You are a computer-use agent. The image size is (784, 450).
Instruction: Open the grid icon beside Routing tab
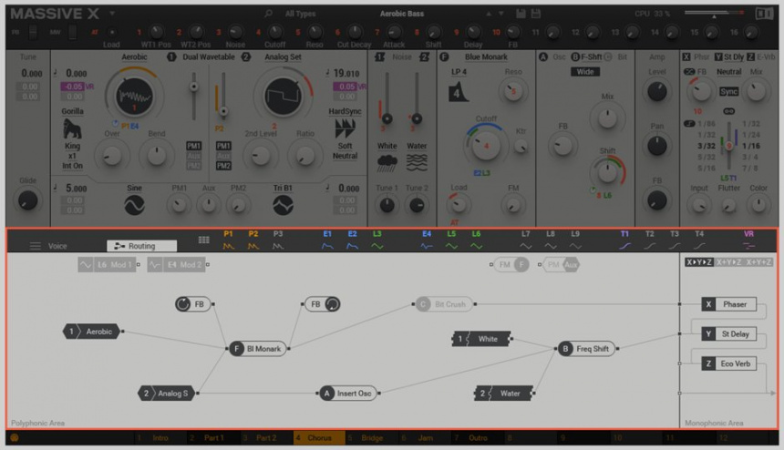[x=204, y=240]
